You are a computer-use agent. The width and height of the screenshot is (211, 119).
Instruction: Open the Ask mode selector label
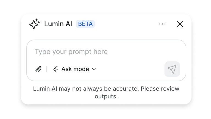point(75,69)
